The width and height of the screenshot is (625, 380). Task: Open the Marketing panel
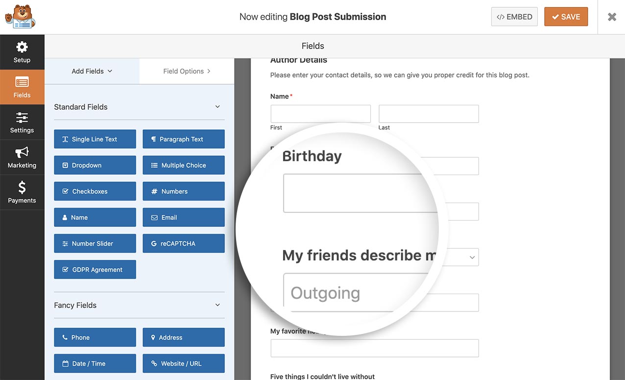tap(22, 157)
